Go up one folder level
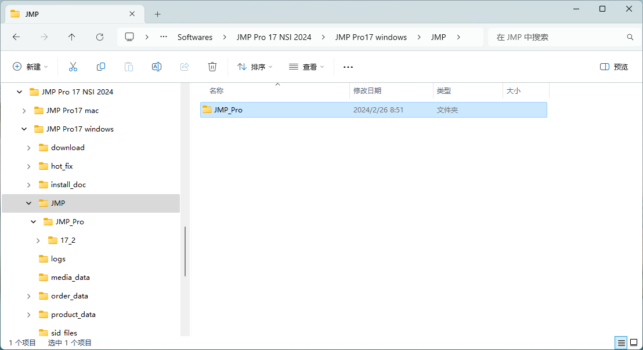 (x=72, y=37)
